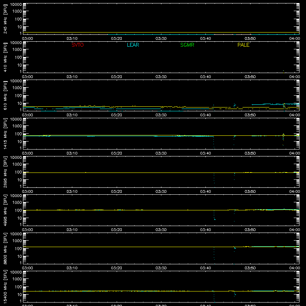Click the red SVTO station legend label
306x306 pixels.
78,45
